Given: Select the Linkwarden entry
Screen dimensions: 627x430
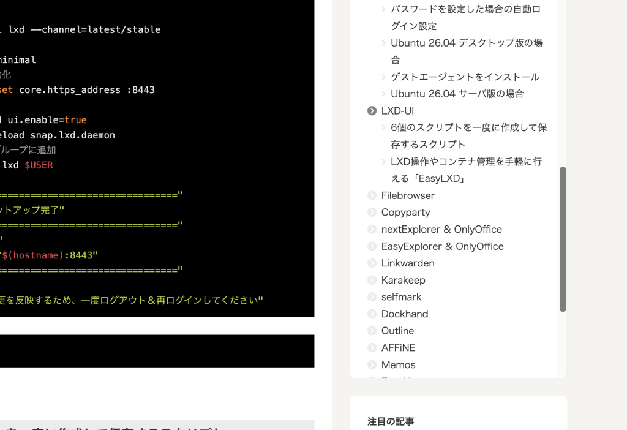Looking at the screenshot, I should (x=407, y=263).
